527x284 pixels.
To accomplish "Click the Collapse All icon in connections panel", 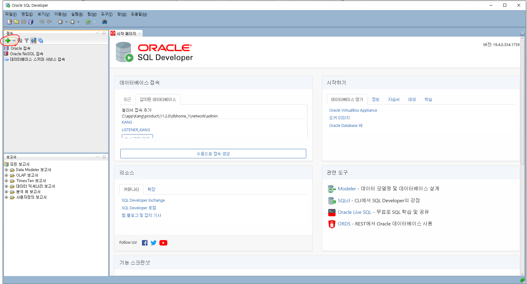I will [x=41, y=41].
